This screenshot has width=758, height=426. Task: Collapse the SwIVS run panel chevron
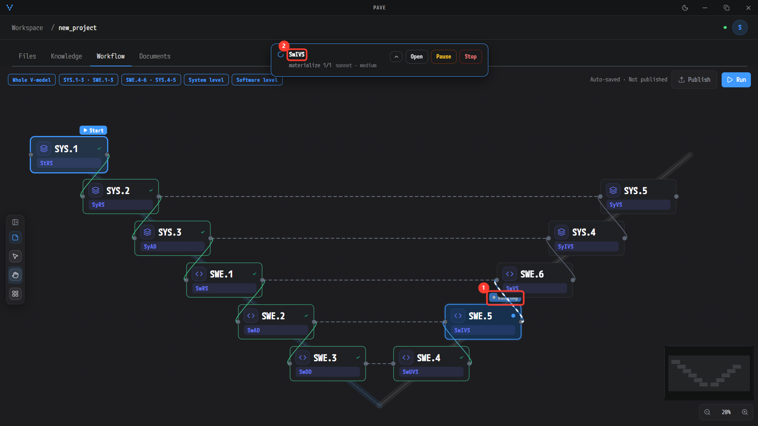pos(396,57)
